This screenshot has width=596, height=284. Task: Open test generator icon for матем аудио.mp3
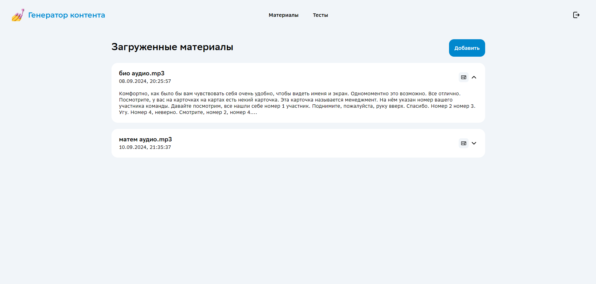coord(464,143)
